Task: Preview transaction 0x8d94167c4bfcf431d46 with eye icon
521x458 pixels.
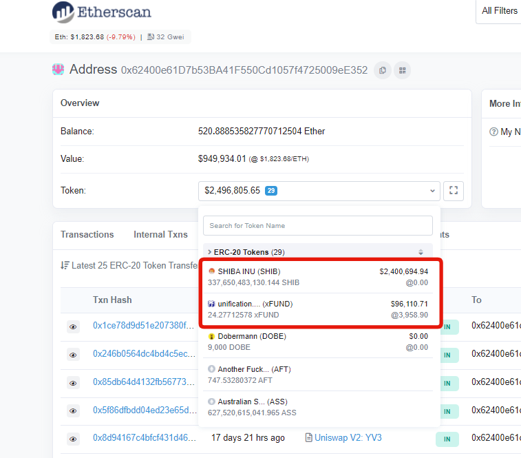Action: coord(73,439)
